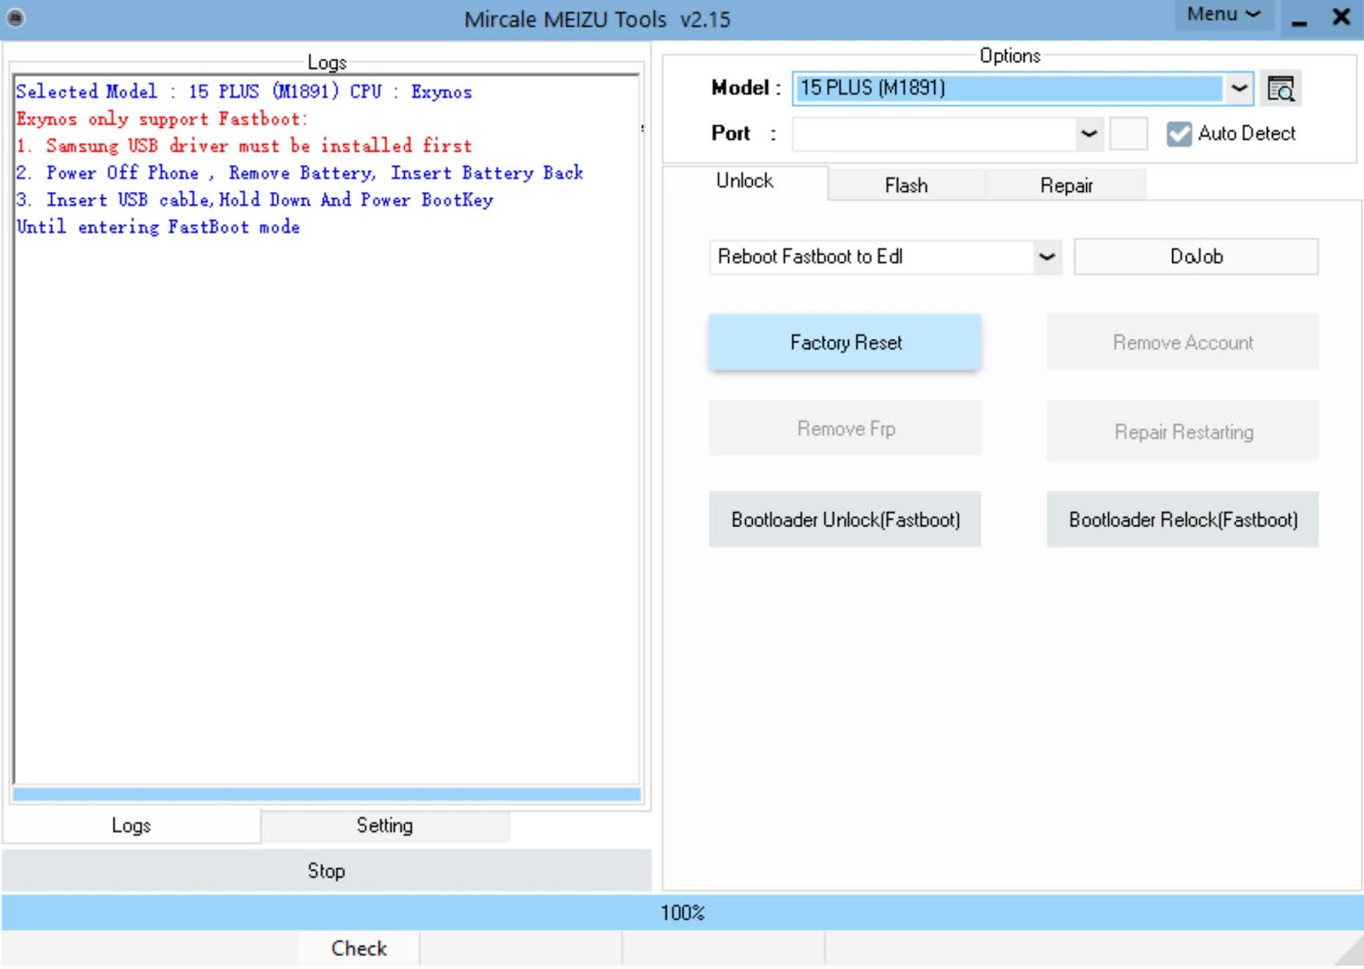Switch to the Flash tab

click(x=906, y=185)
